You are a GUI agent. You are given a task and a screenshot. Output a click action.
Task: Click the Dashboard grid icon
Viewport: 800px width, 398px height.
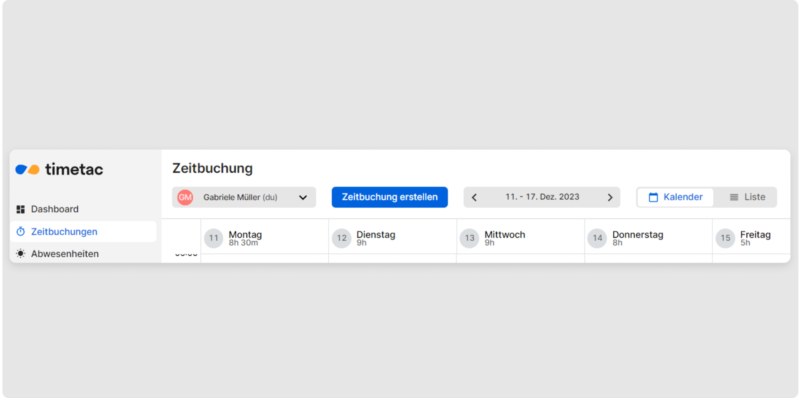[20, 209]
